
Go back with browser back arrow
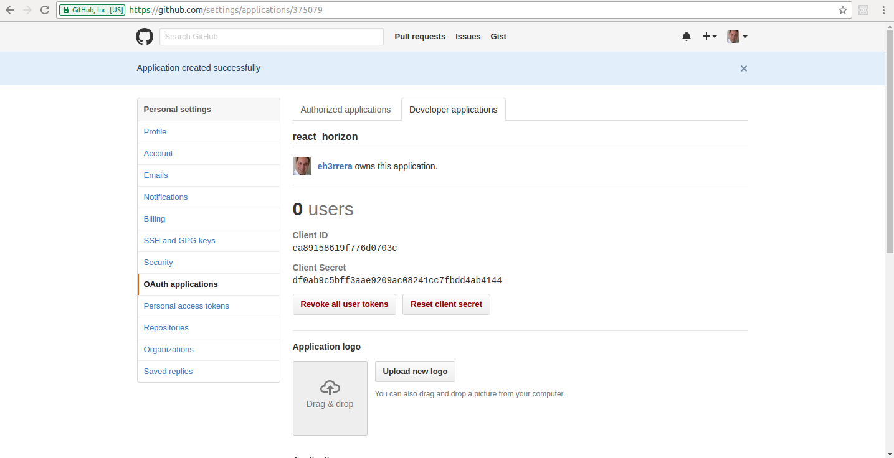point(10,10)
